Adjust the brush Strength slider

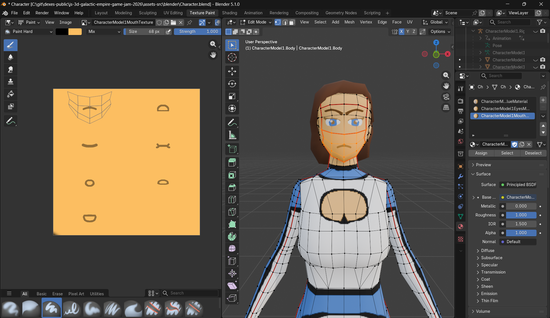(197, 32)
